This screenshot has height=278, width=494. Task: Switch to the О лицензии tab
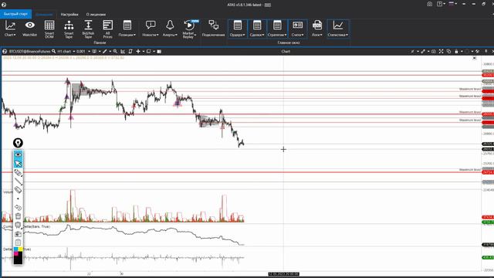tap(96, 15)
